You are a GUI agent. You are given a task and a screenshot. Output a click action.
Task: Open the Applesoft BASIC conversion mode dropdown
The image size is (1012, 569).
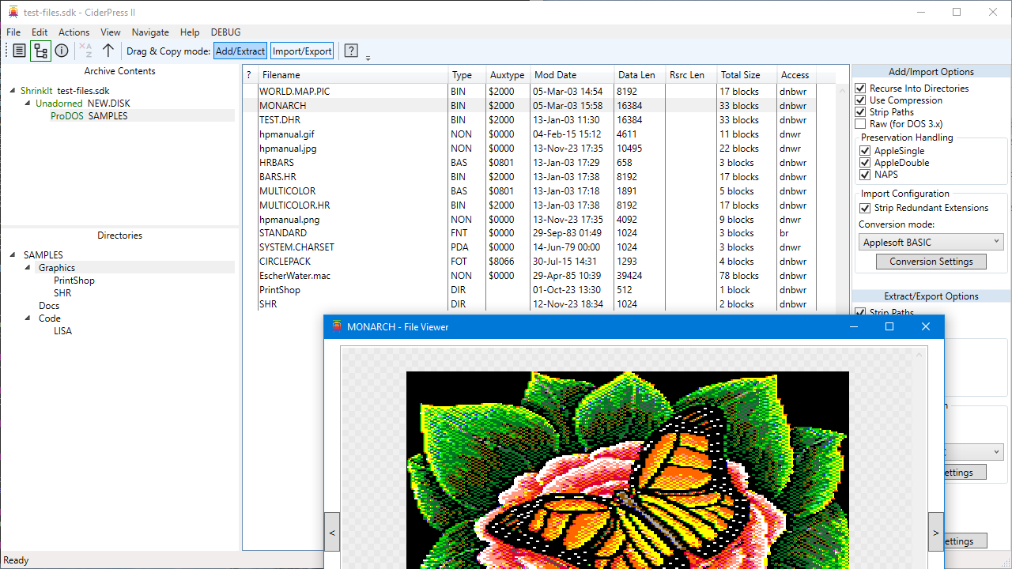[931, 242]
